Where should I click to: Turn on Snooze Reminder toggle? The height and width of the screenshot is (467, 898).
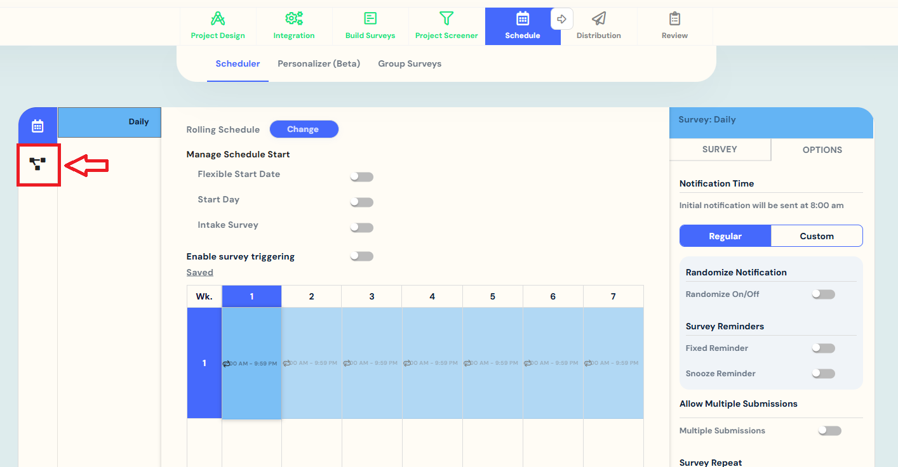[823, 374]
